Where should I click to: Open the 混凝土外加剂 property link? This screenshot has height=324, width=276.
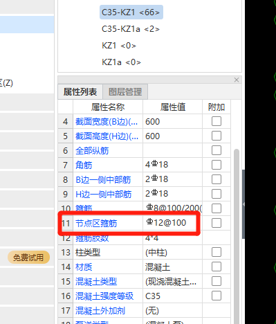tap(100, 311)
